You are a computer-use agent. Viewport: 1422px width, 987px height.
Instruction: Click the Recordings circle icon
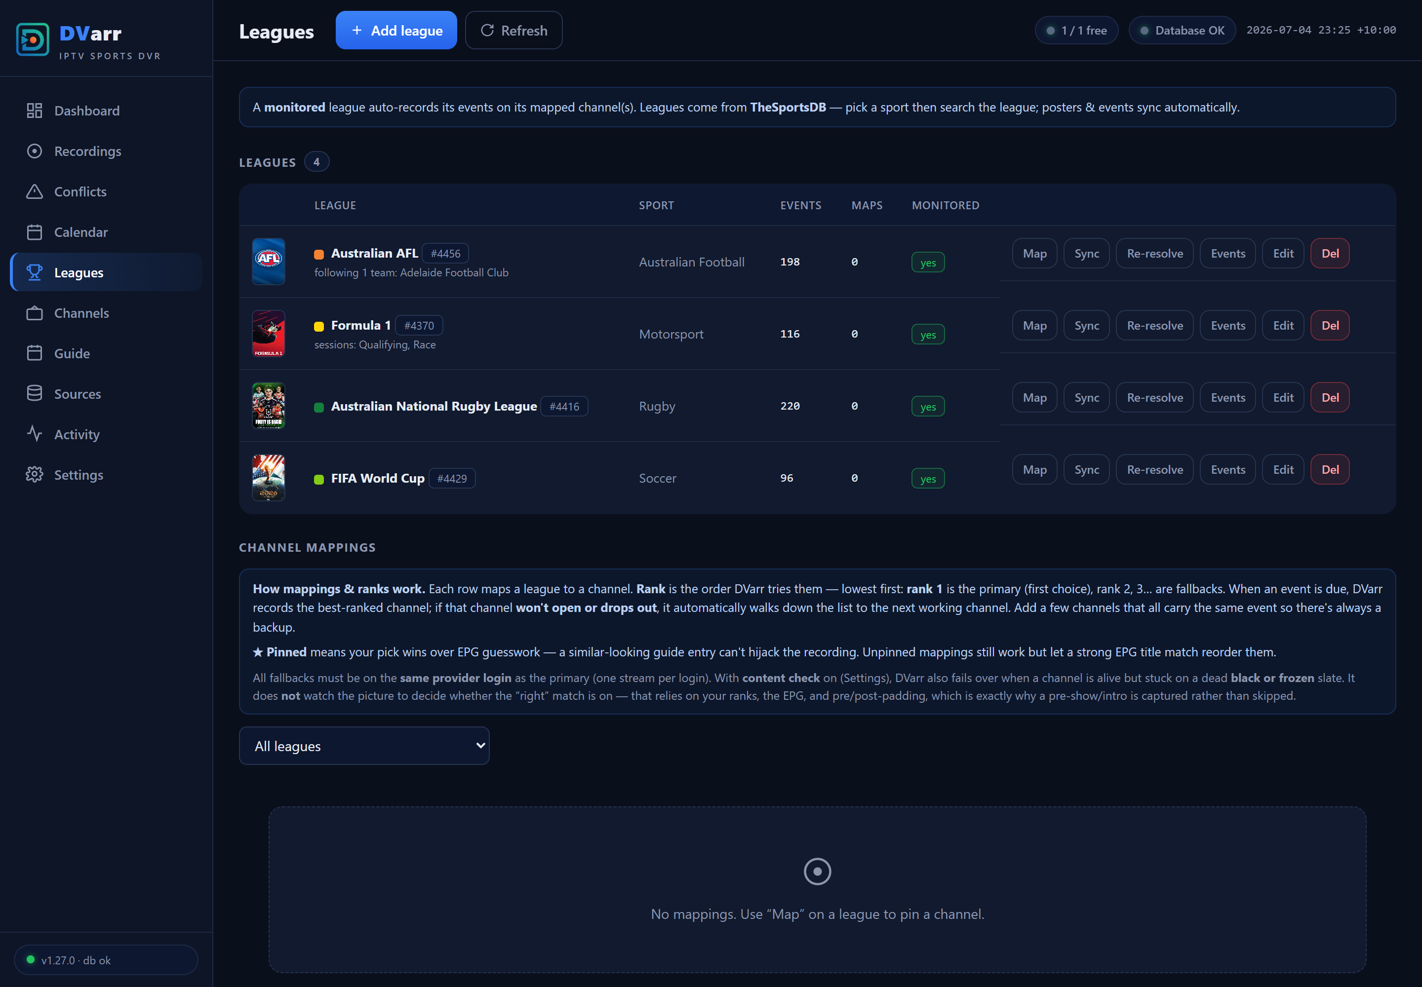[x=35, y=151]
